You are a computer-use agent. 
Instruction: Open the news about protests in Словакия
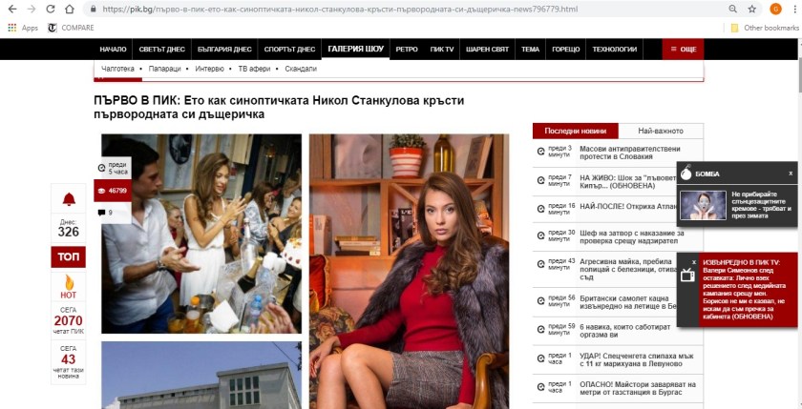pyautogui.click(x=629, y=153)
